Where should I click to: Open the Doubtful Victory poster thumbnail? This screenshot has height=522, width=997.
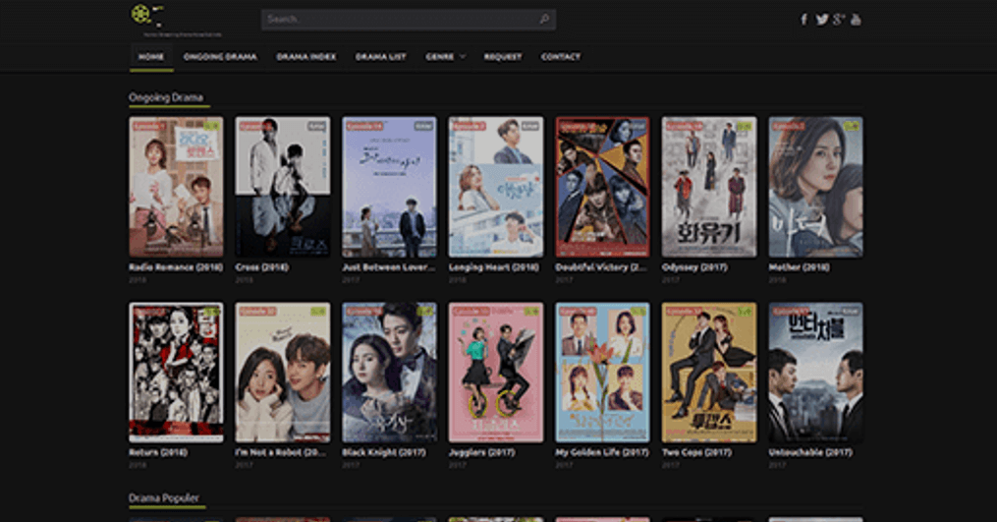click(x=602, y=187)
